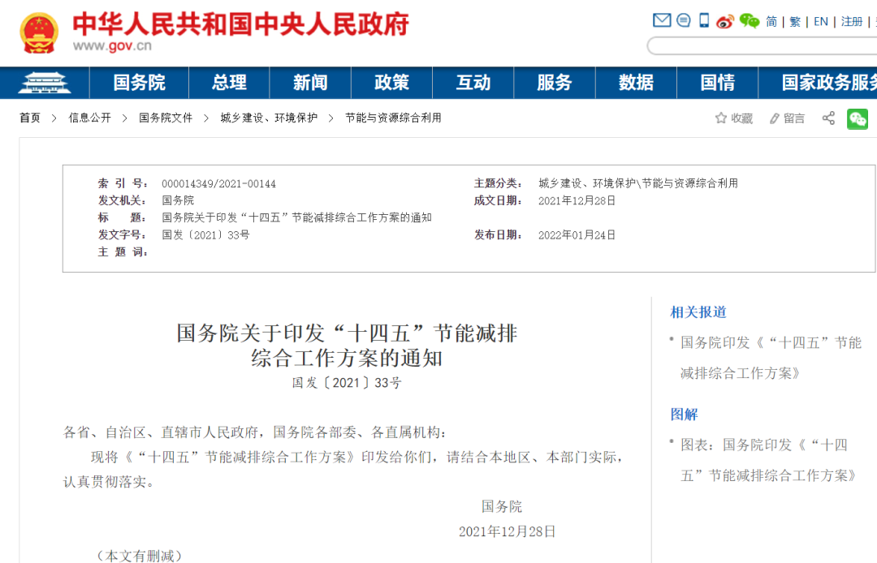This screenshot has height=563, width=877.
Task: Select the 数据 navigation tab
Action: click(x=636, y=83)
